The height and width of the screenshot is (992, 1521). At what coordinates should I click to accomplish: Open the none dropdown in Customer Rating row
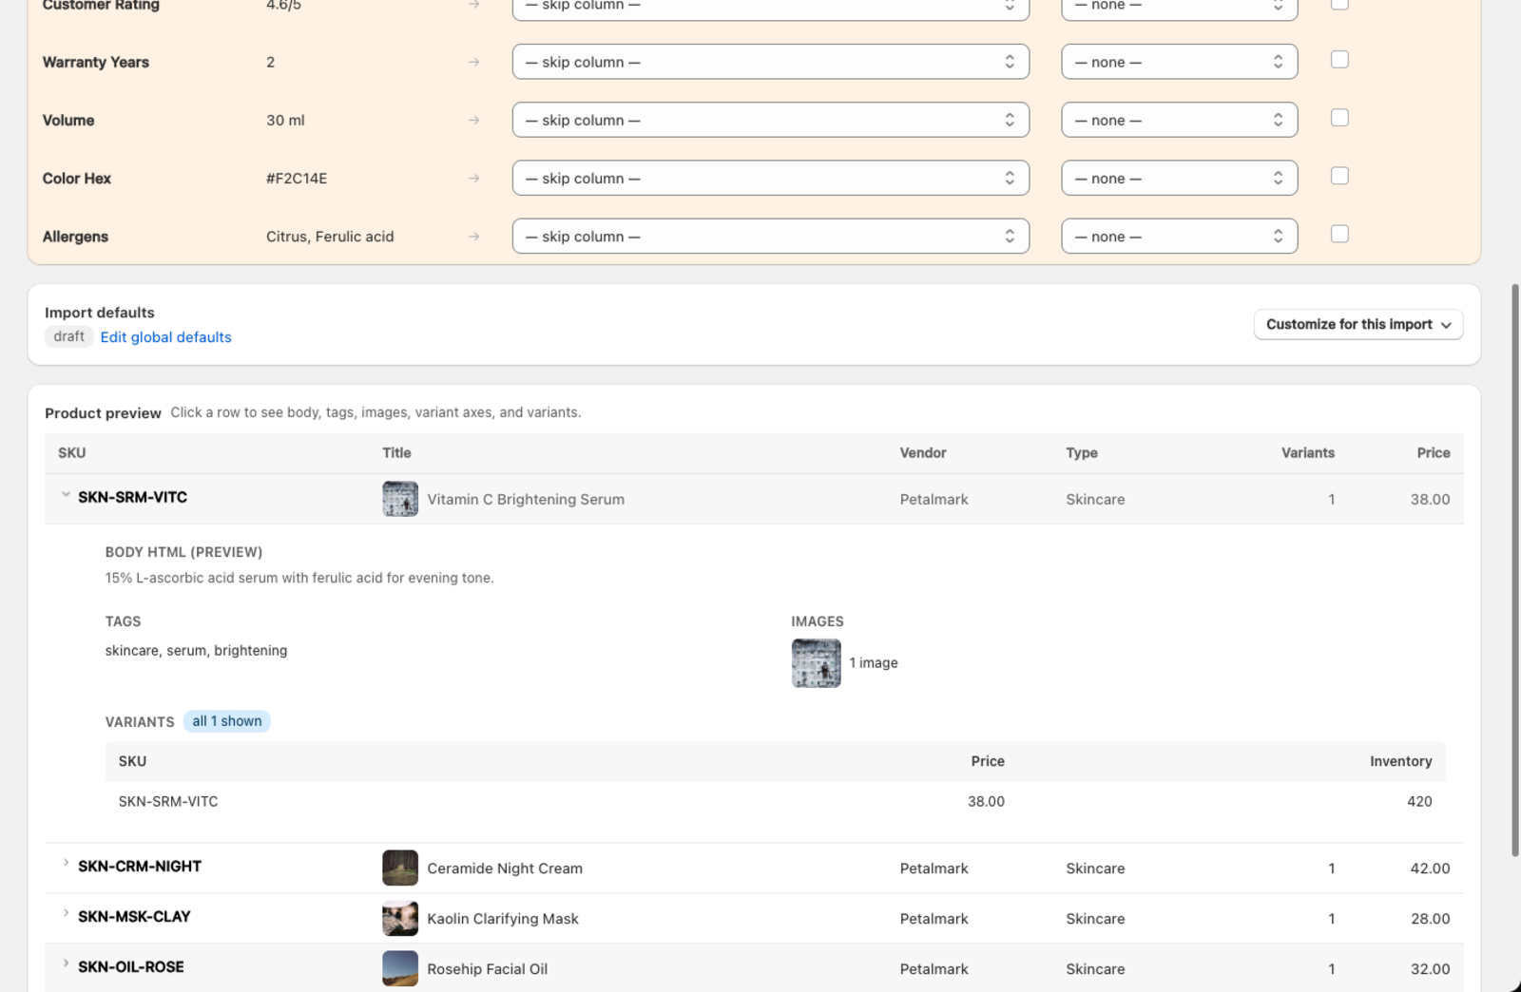click(x=1179, y=8)
